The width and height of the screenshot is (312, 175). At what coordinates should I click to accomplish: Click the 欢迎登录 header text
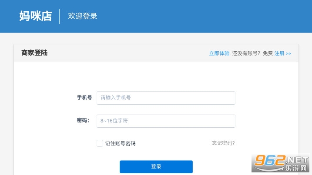click(83, 16)
